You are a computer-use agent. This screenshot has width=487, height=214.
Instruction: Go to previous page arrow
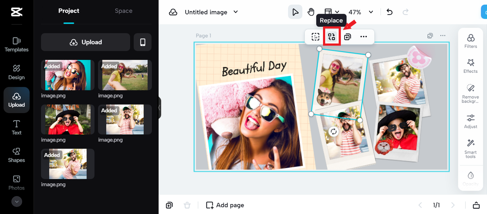420,205
